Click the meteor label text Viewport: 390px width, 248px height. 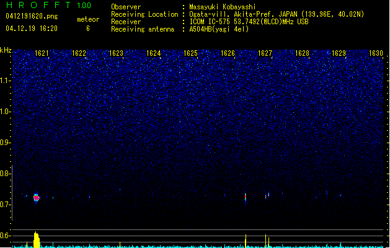click(x=88, y=19)
